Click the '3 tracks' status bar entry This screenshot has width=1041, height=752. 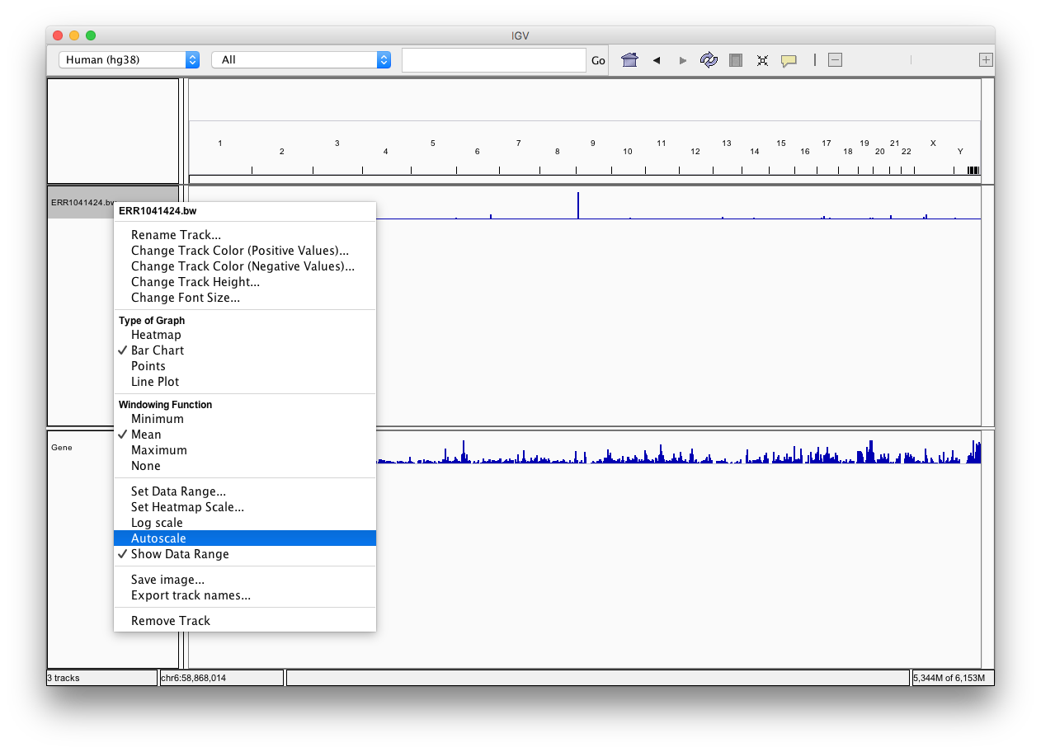[x=101, y=678]
